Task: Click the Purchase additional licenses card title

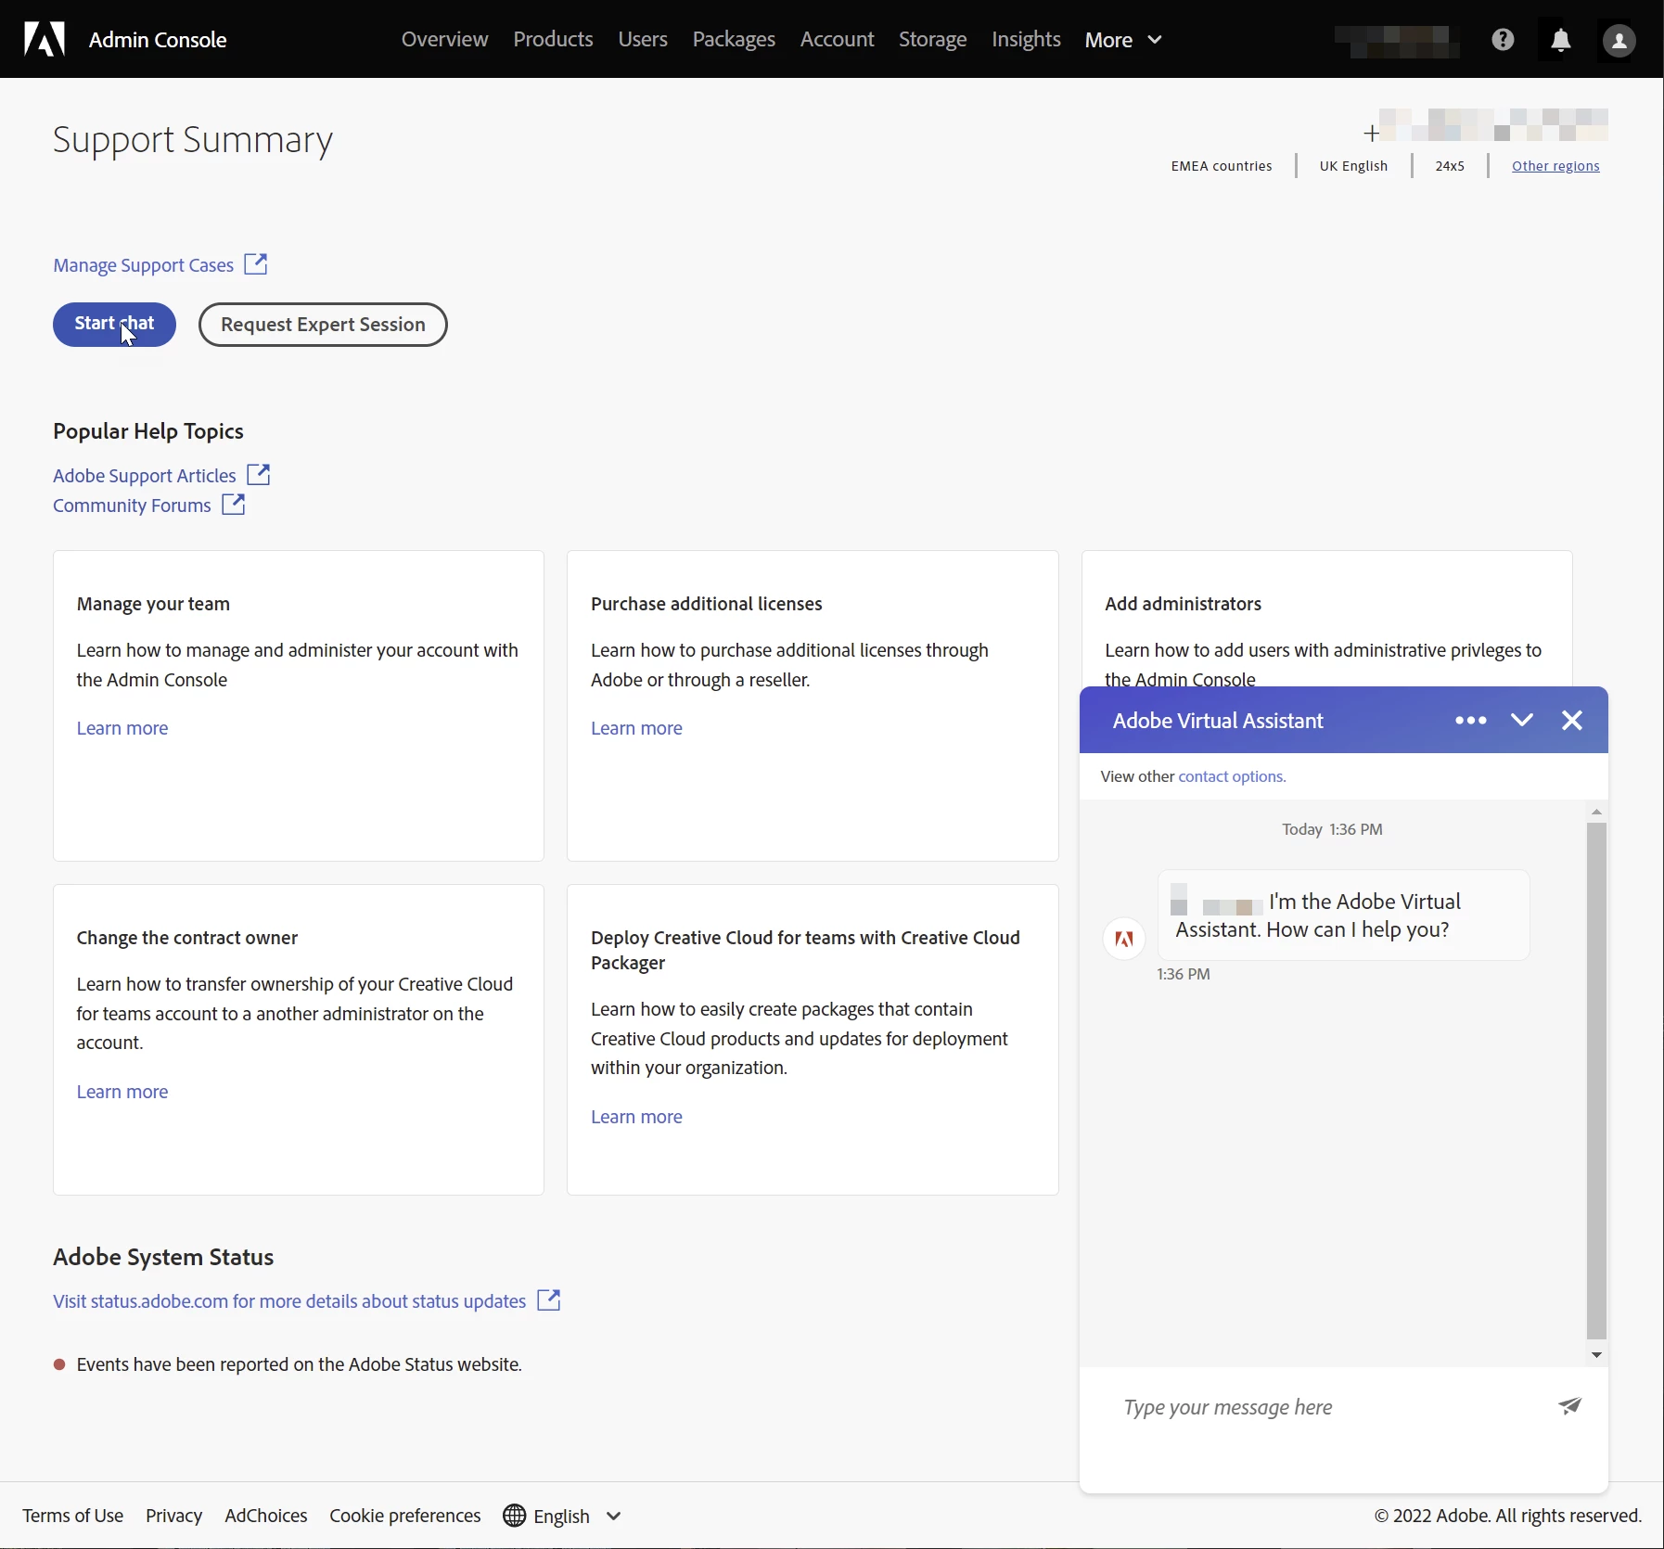Action: pyautogui.click(x=706, y=604)
